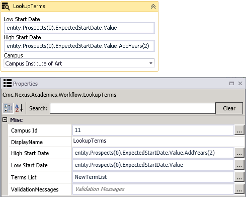Close the Properties panel

tap(240, 83)
